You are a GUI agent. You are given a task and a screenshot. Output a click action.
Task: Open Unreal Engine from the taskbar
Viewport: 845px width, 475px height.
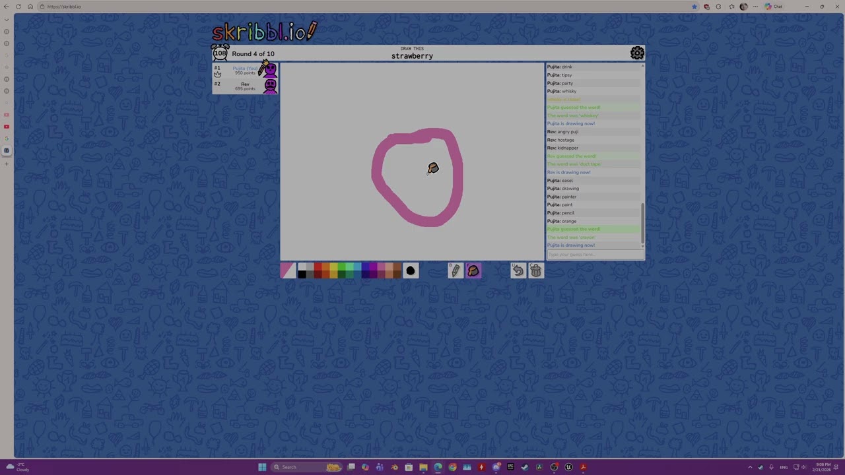568,467
